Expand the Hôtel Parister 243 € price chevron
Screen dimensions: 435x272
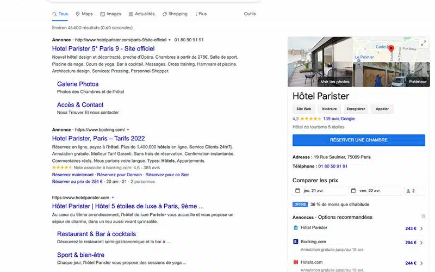(x=421, y=228)
